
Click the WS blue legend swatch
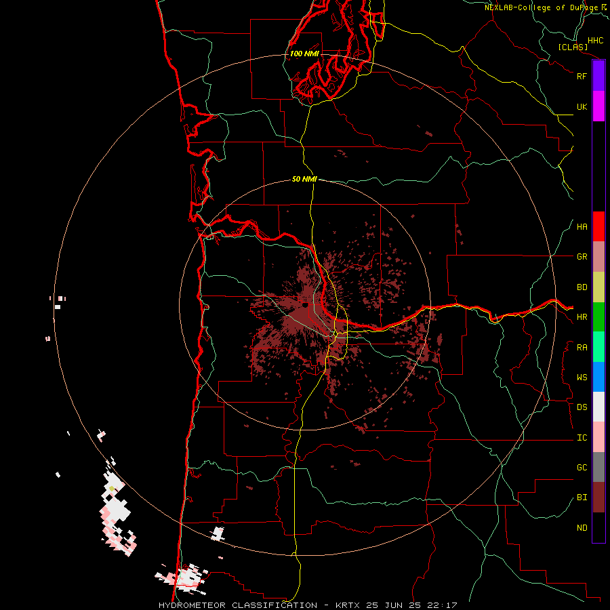[x=598, y=377]
